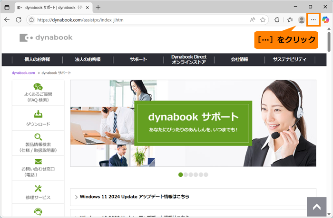Click the scrollbar up arrow
333x218 pixels.
(329, 29)
